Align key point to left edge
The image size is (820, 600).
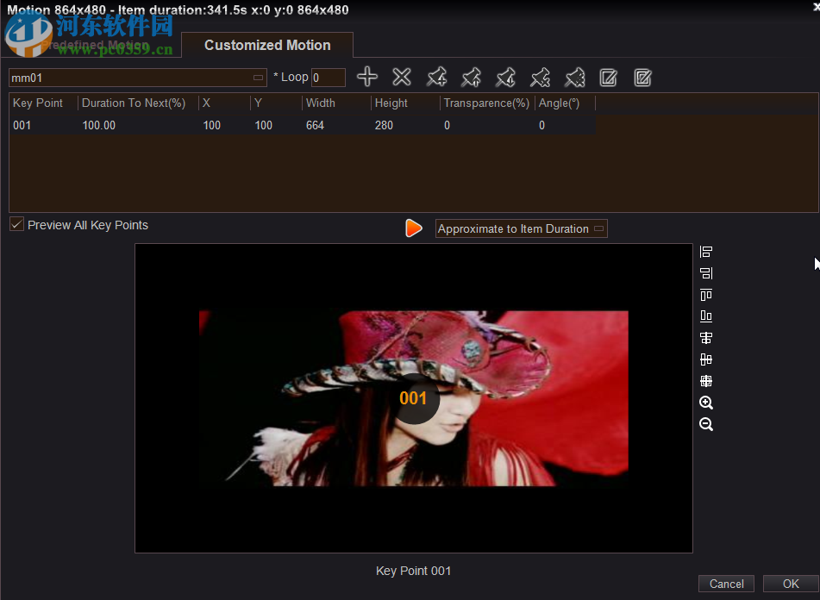click(705, 252)
